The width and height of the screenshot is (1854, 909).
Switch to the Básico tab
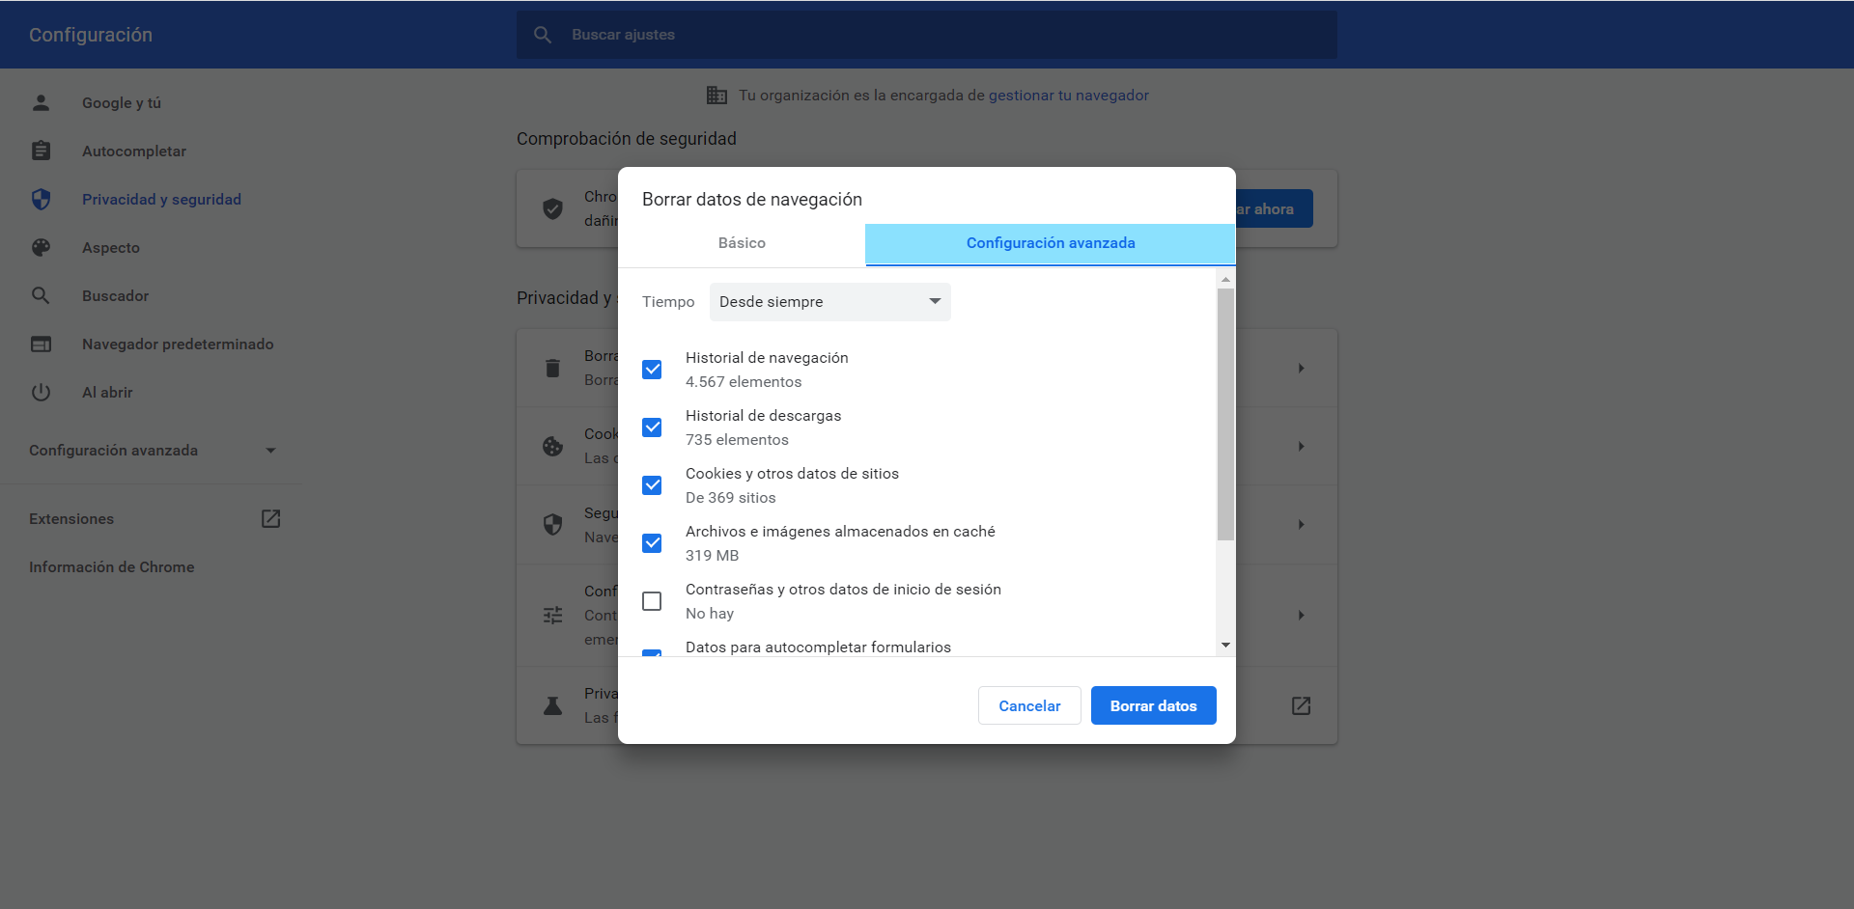tap(742, 243)
